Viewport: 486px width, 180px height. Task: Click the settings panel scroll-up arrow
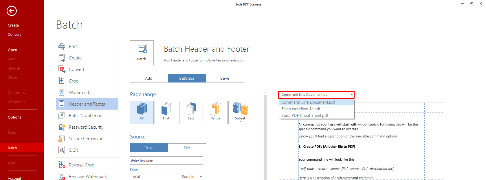click(265, 93)
